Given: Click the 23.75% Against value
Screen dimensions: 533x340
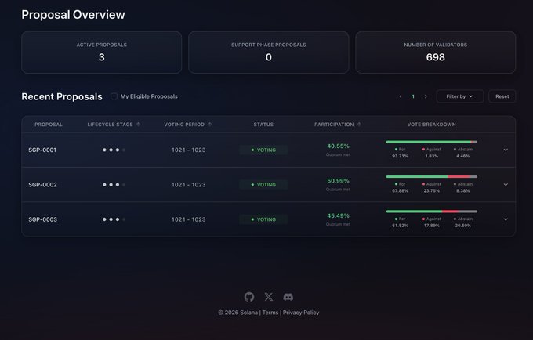Looking at the screenshot, I should (431, 190).
